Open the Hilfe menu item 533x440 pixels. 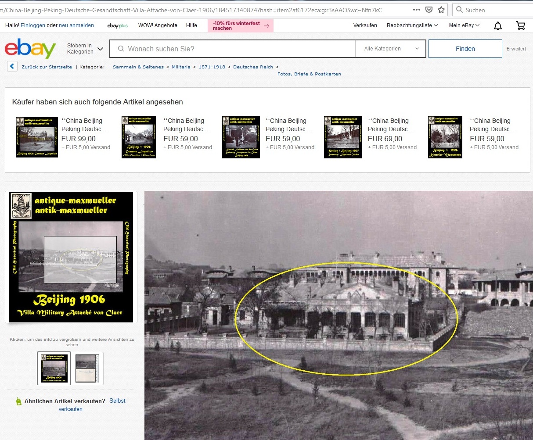point(191,25)
